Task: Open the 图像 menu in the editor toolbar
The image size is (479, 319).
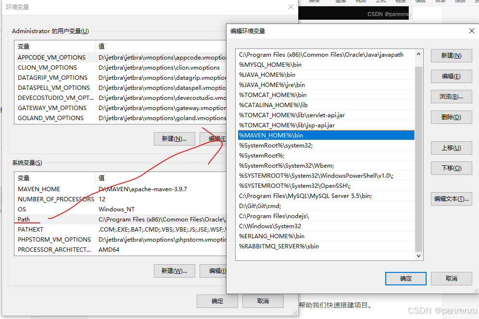Action: 340,2
